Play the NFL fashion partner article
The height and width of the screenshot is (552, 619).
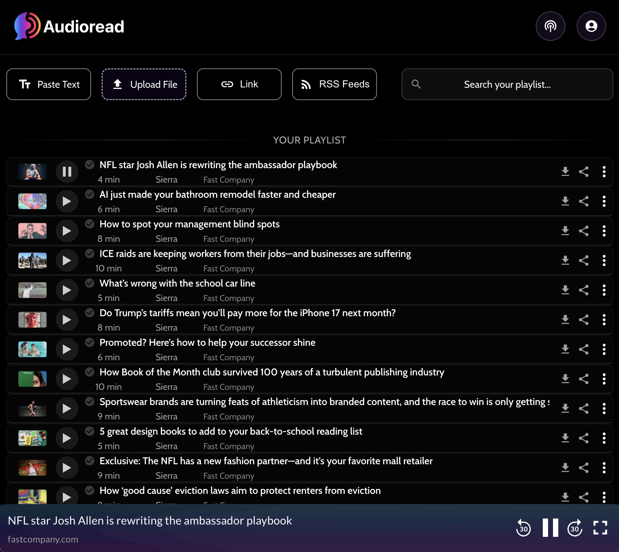(x=67, y=468)
